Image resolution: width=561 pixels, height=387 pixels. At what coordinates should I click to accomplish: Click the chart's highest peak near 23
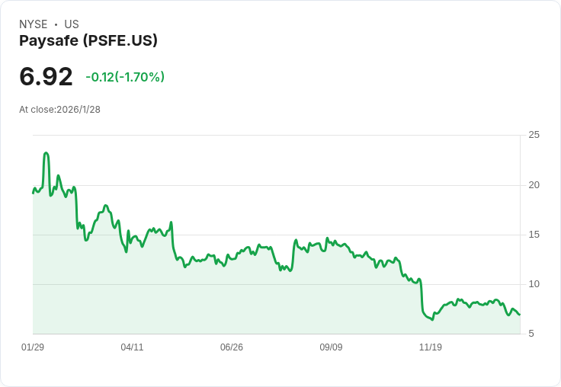click(x=46, y=153)
